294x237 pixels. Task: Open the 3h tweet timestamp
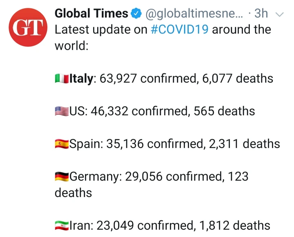pos(261,13)
